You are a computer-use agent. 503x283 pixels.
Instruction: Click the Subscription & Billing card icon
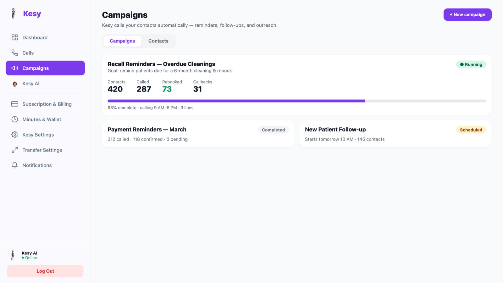pos(15,104)
